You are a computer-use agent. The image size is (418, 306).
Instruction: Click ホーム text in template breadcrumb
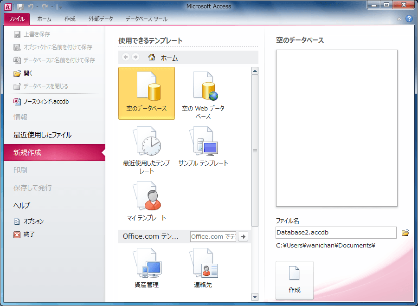click(x=169, y=58)
